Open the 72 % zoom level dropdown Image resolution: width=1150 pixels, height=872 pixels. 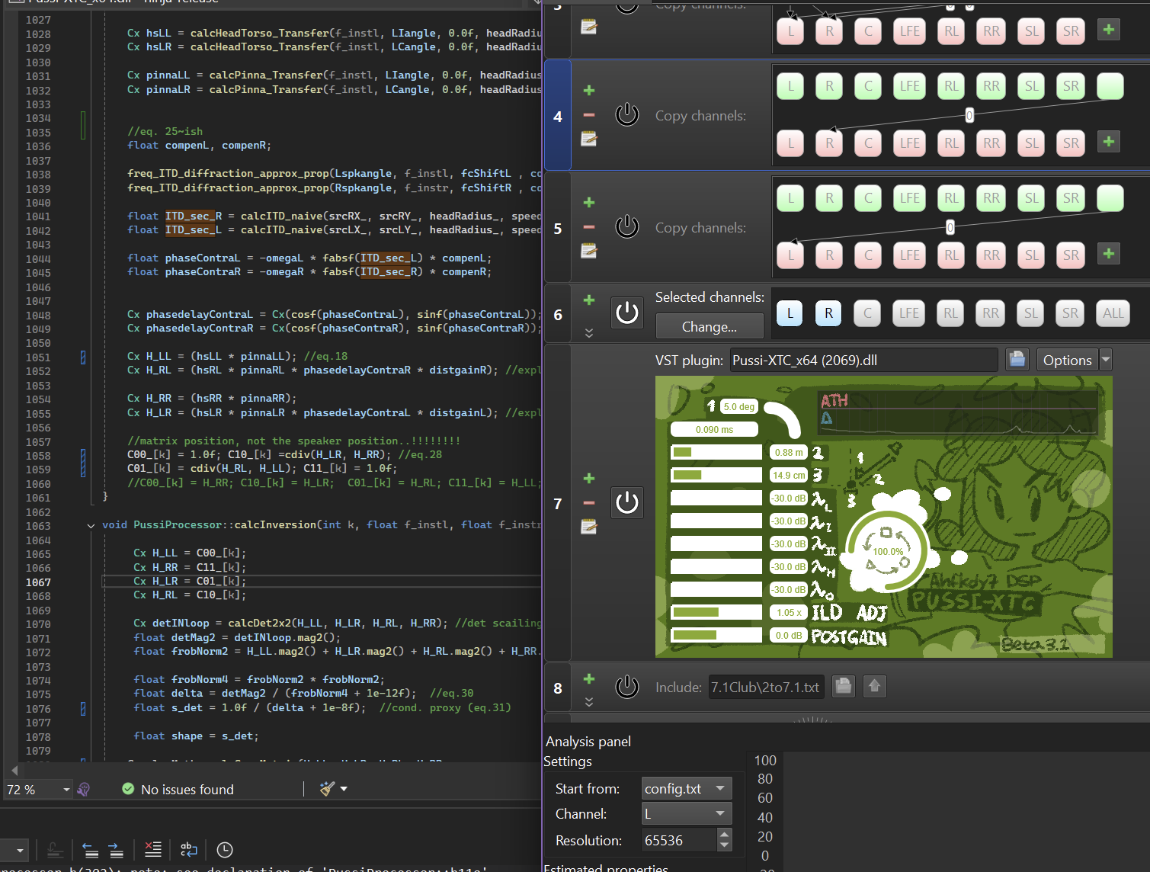pyautogui.click(x=66, y=790)
